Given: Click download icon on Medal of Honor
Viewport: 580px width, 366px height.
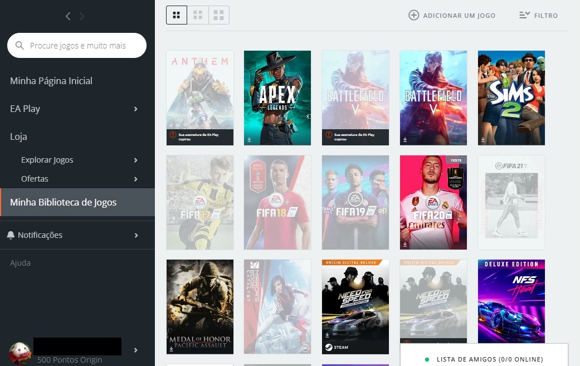Looking at the screenshot, I should click(171, 349).
